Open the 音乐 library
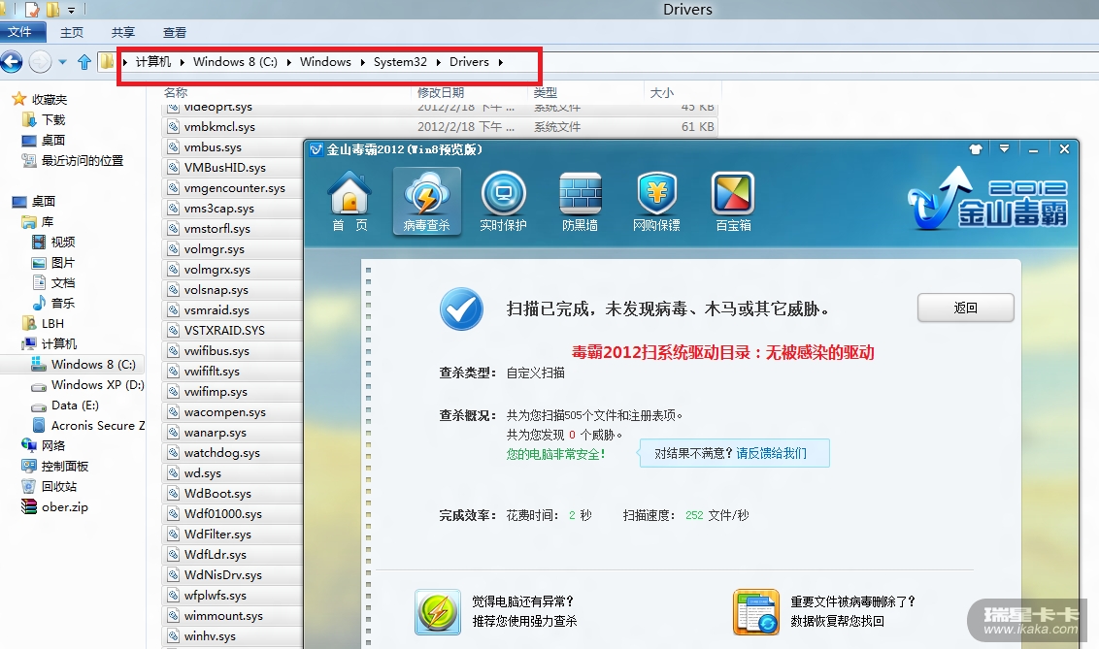This screenshot has width=1099, height=649. tap(62, 303)
